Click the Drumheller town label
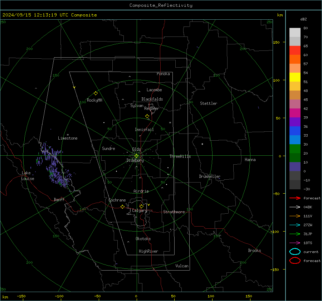The height and width of the screenshot is (301, 322). tap(210, 176)
